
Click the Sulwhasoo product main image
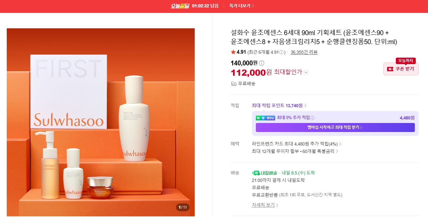(x=101, y=122)
